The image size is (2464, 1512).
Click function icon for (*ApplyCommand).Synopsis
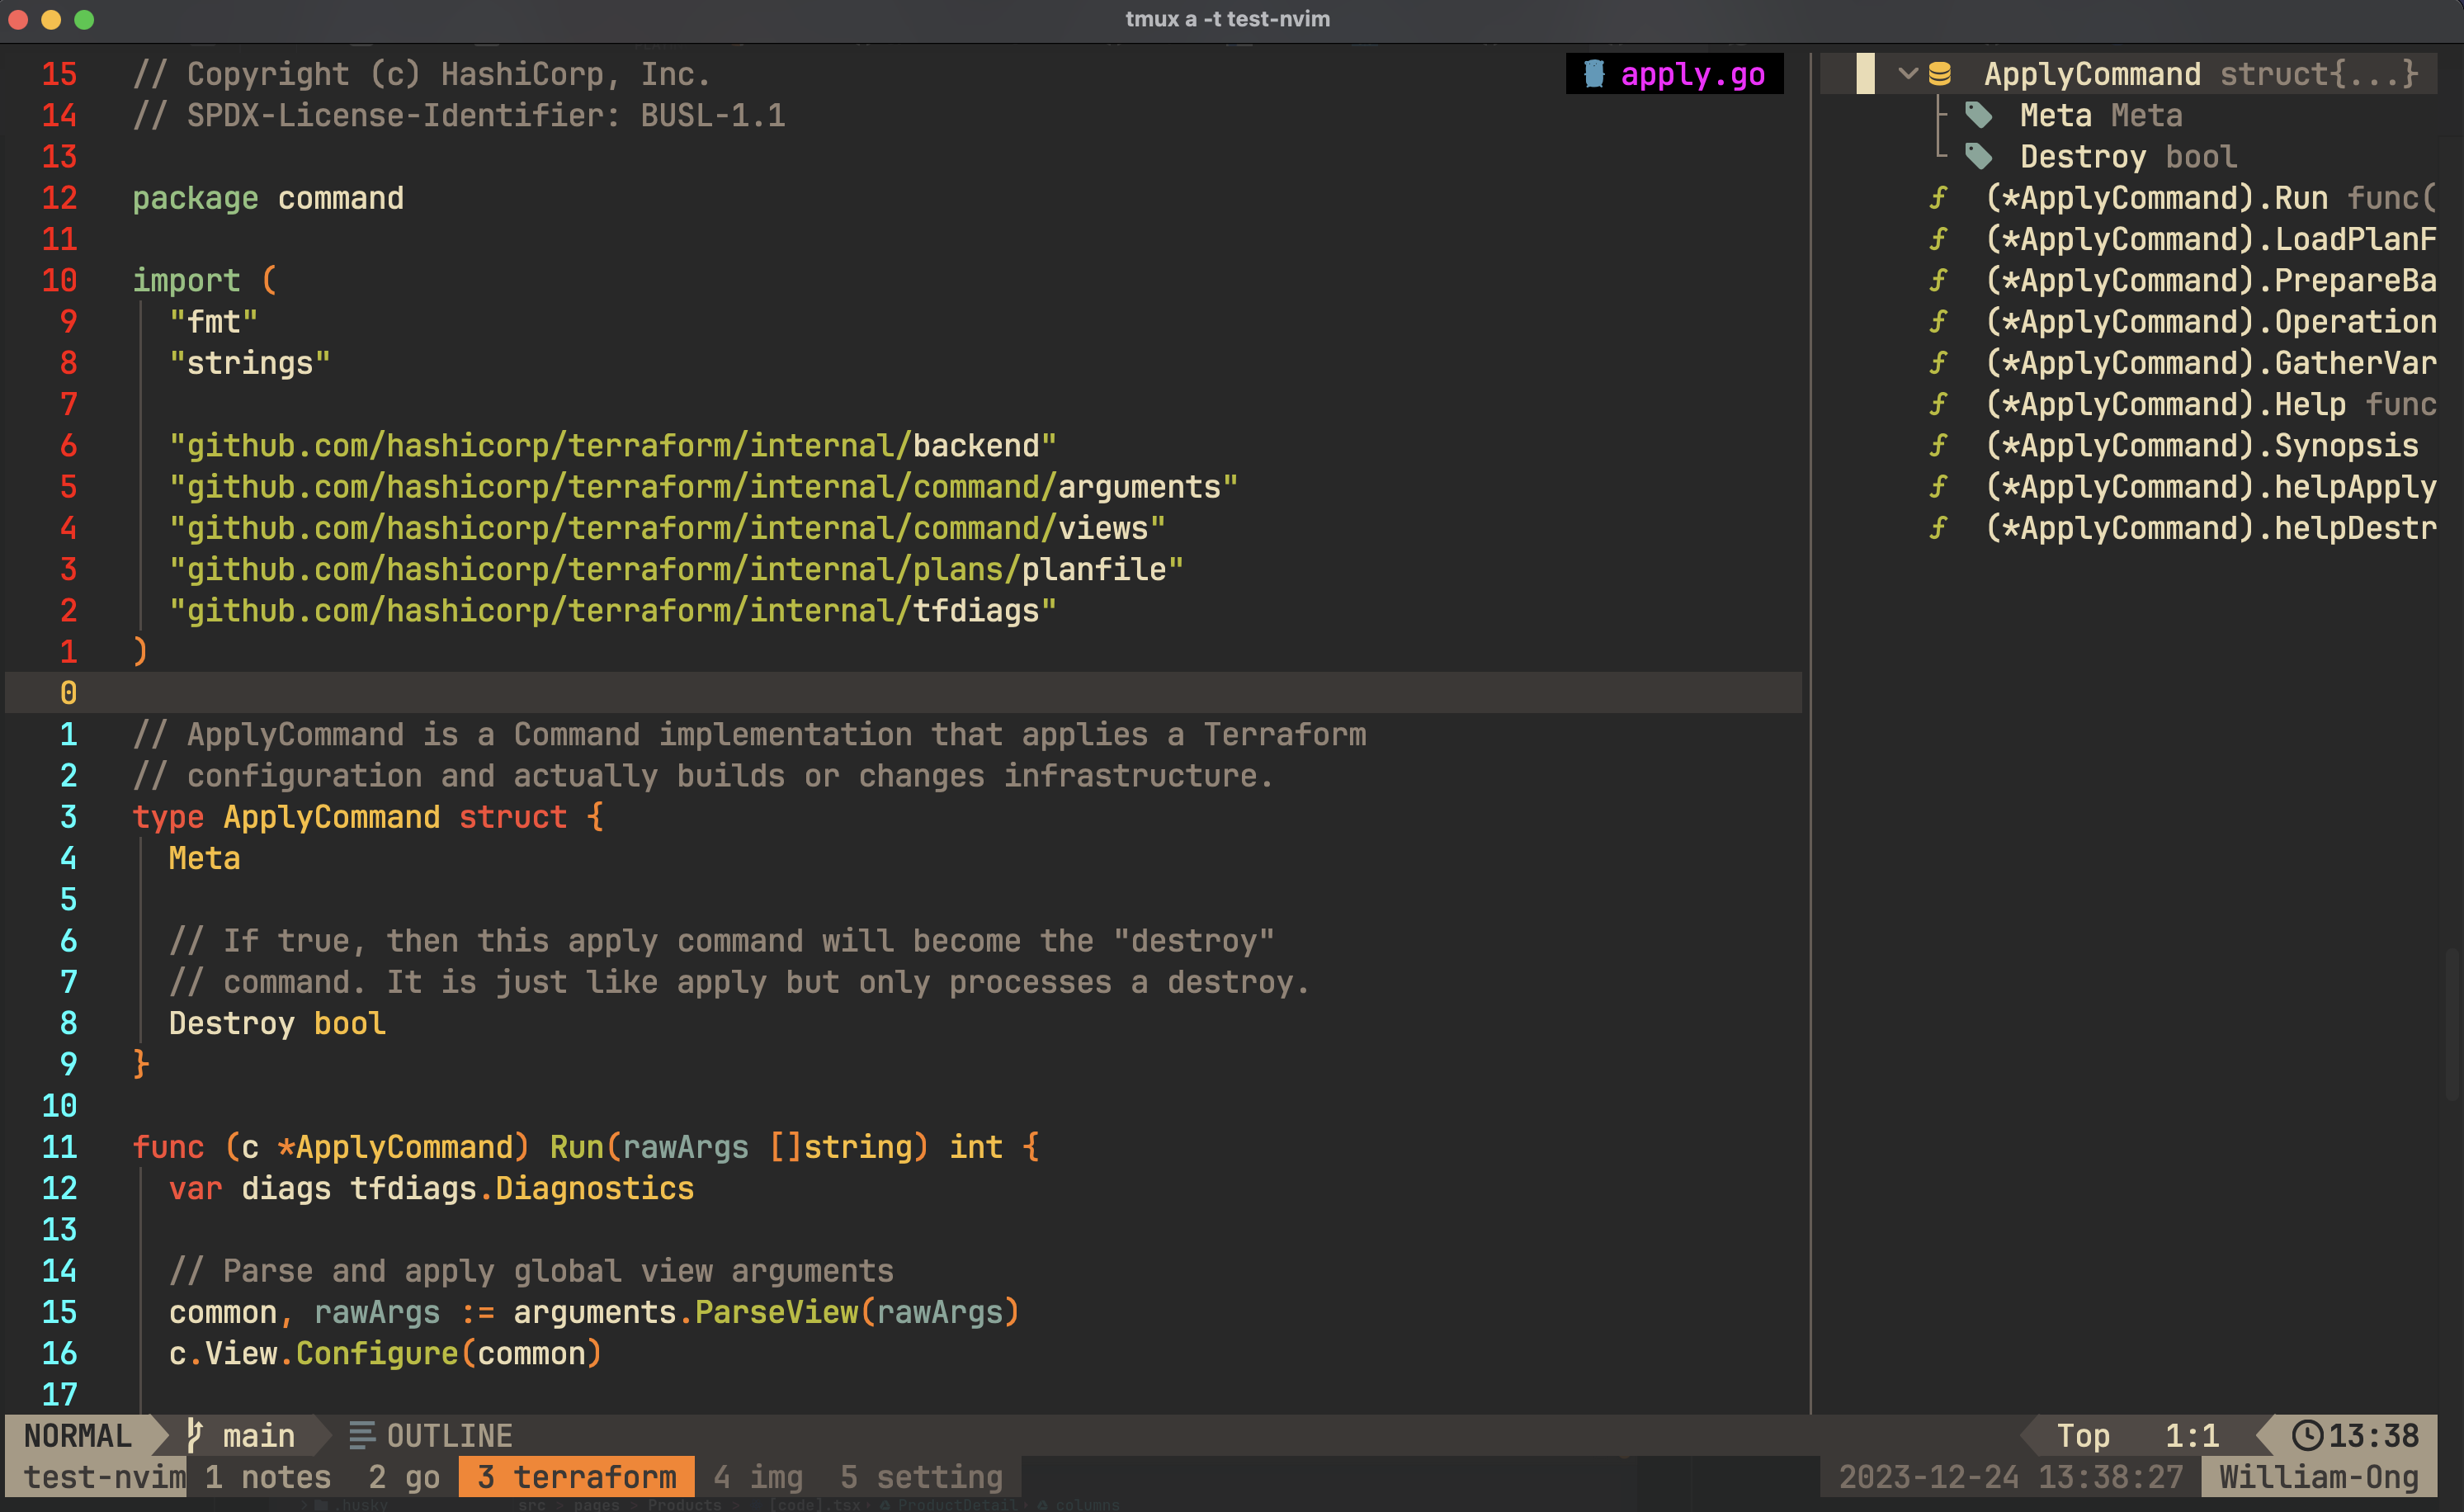pyautogui.click(x=1939, y=445)
